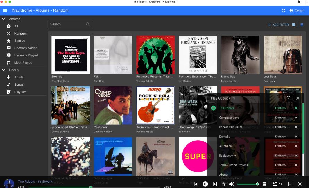Viewport: 309px width, 188px height.
Task: Pause playback in the player bar
Action: coord(205,184)
